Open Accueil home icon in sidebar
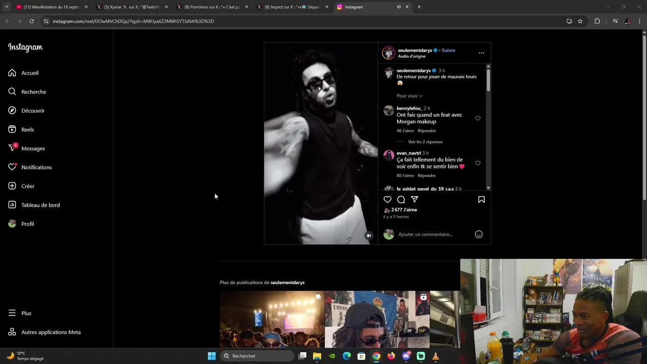647x364 pixels. tap(12, 73)
